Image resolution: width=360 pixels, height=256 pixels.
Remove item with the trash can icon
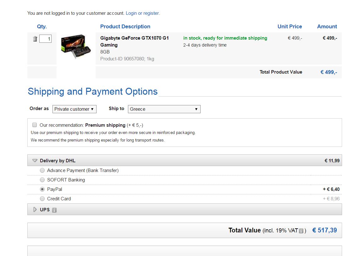coord(35,39)
